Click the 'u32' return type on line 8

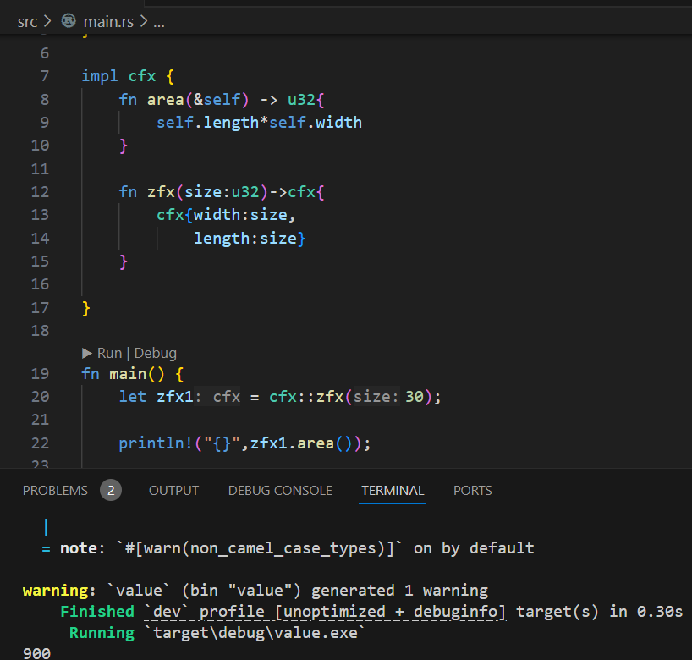pyautogui.click(x=301, y=100)
